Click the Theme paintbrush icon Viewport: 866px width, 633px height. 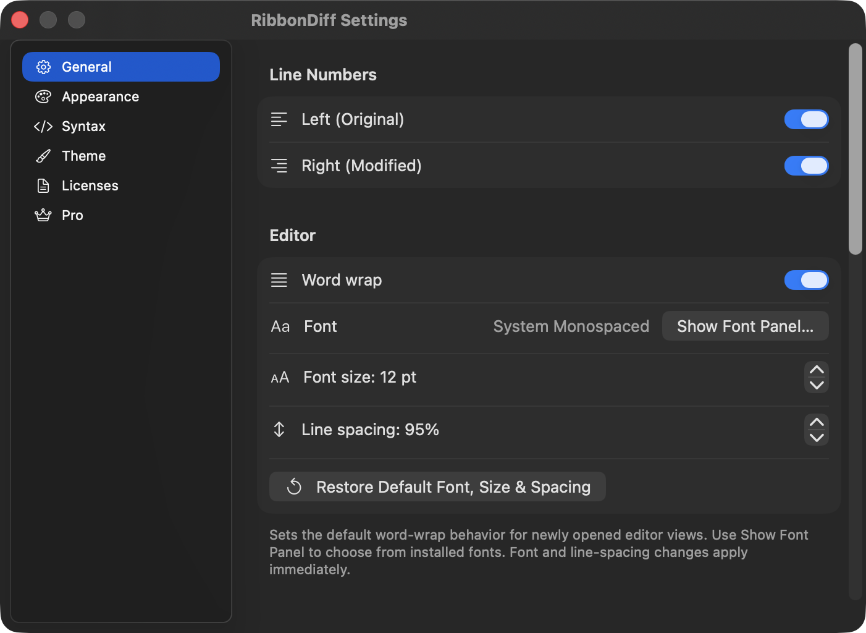pos(43,156)
